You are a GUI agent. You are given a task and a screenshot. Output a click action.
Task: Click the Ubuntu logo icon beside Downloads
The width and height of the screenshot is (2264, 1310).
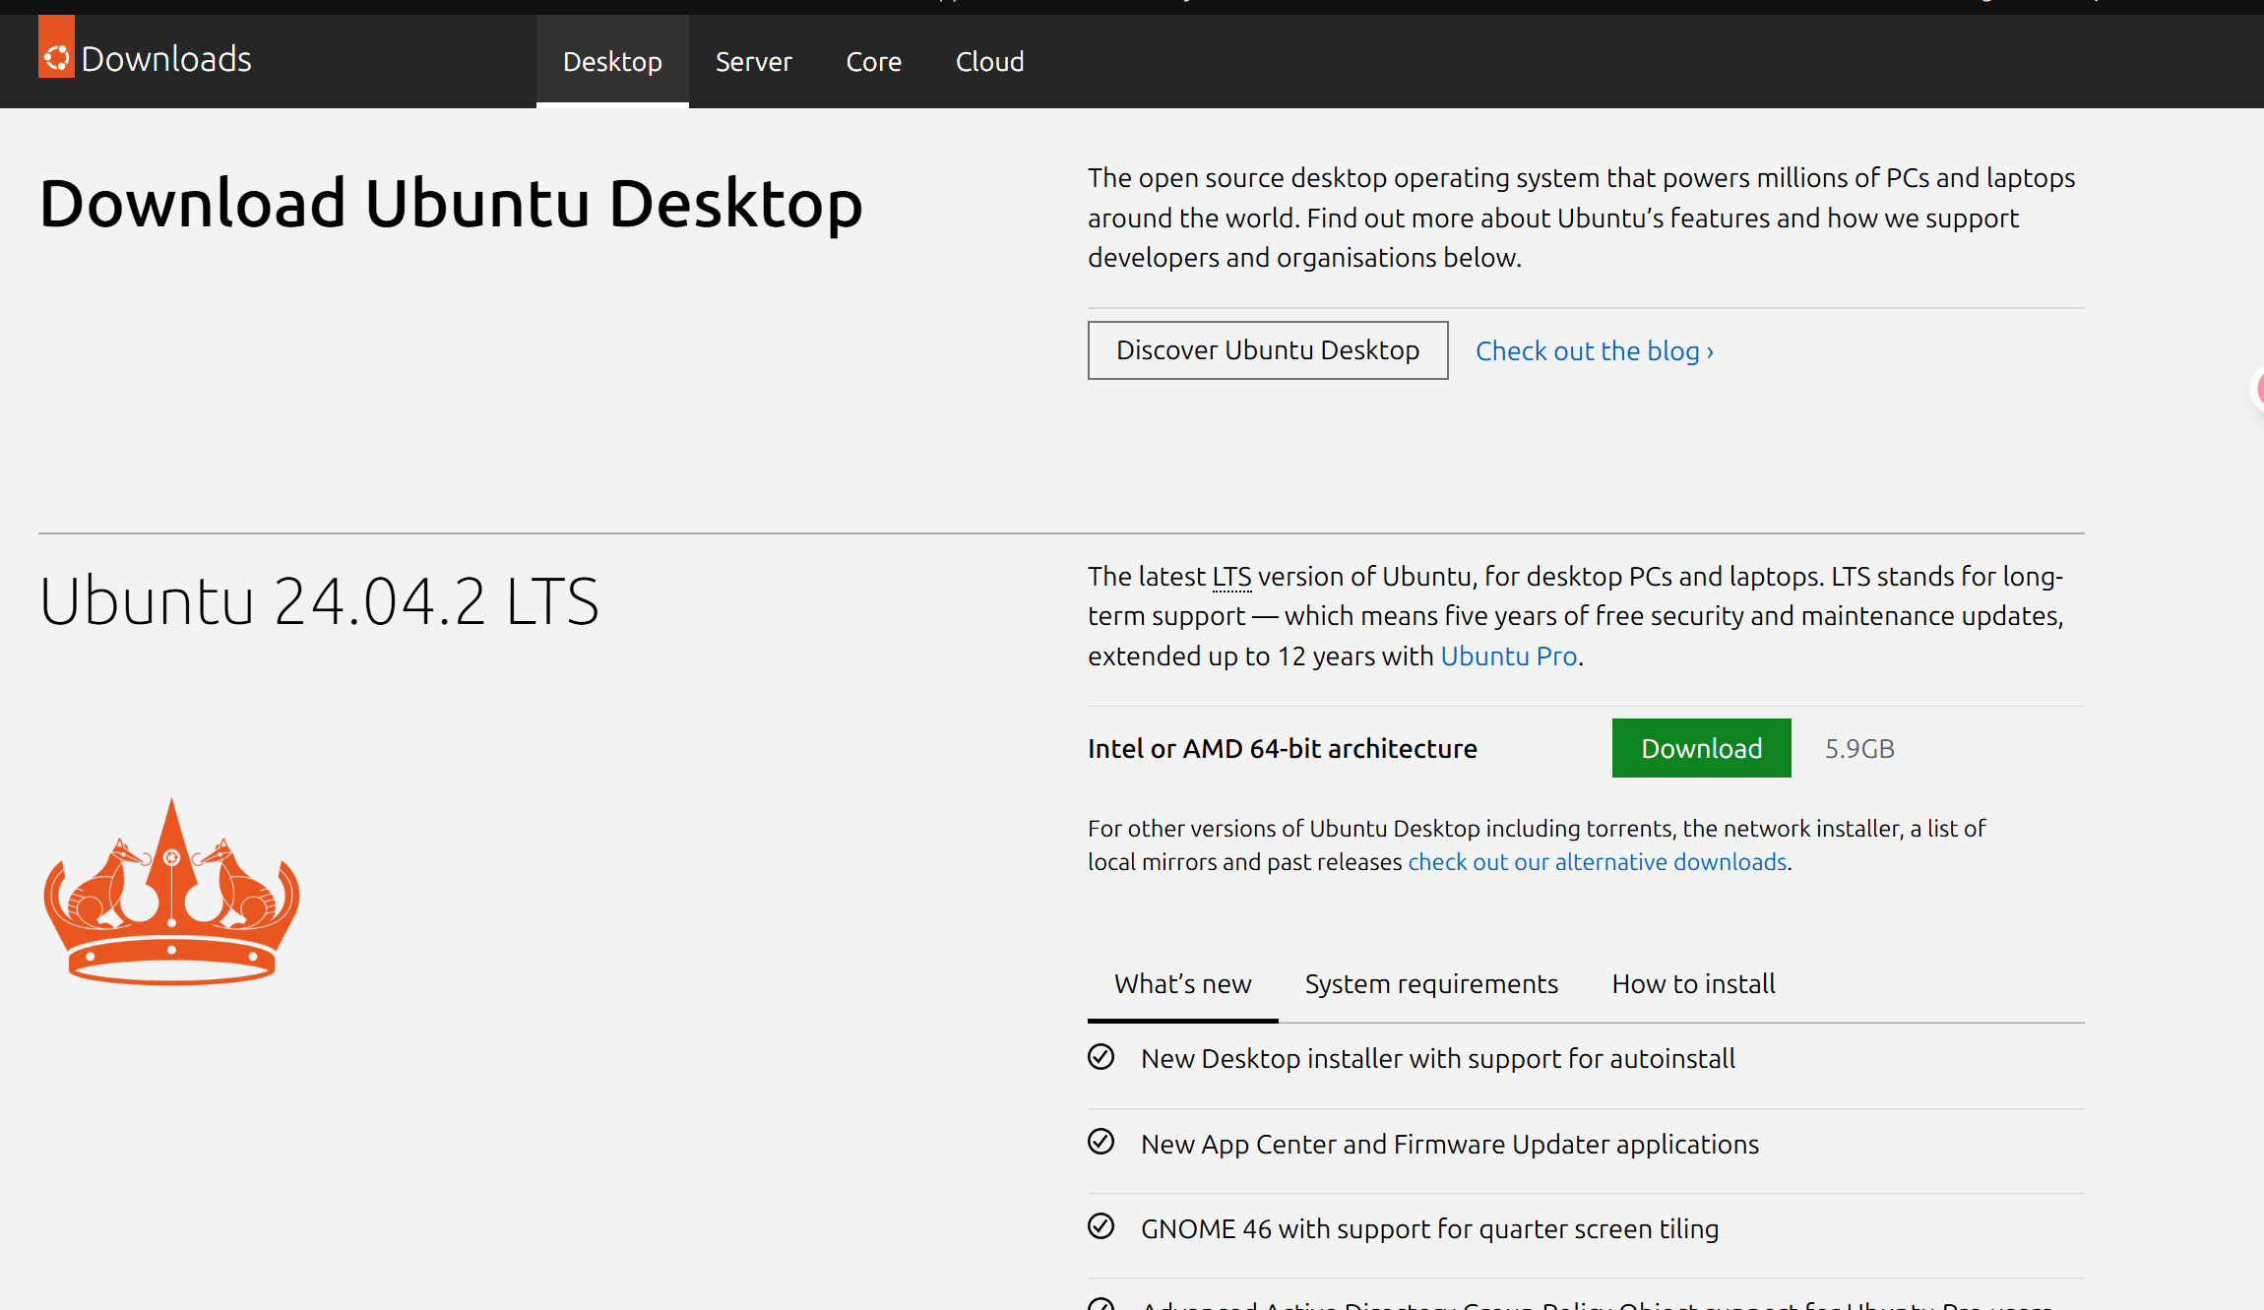(x=56, y=57)
